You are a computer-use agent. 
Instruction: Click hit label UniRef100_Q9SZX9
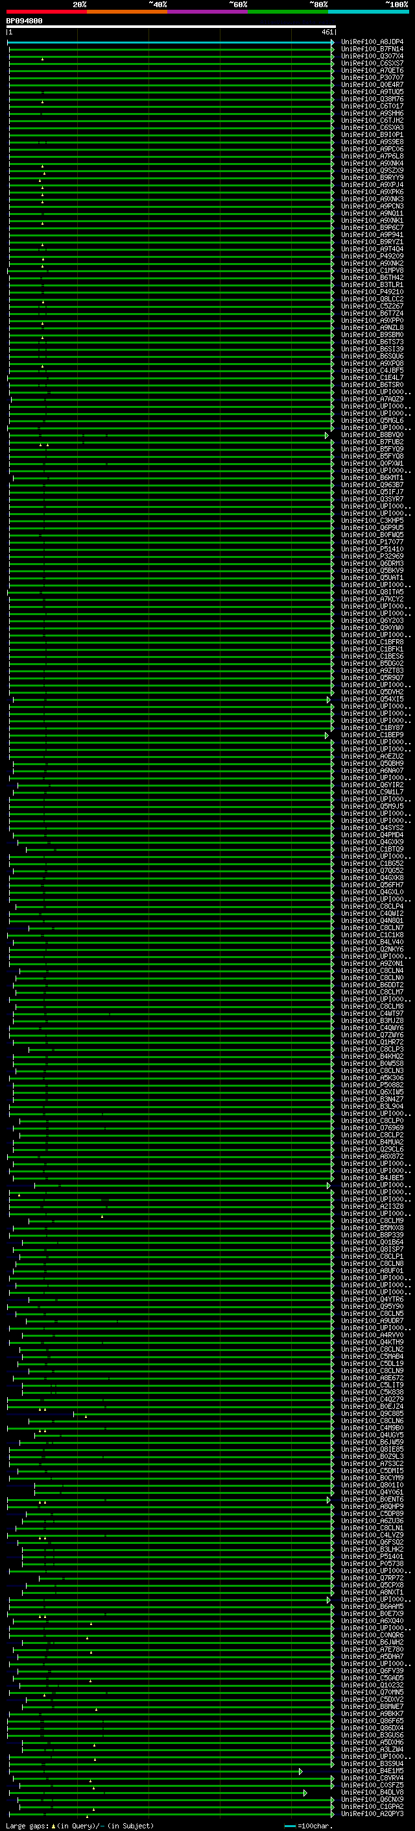tap(372, 171)
